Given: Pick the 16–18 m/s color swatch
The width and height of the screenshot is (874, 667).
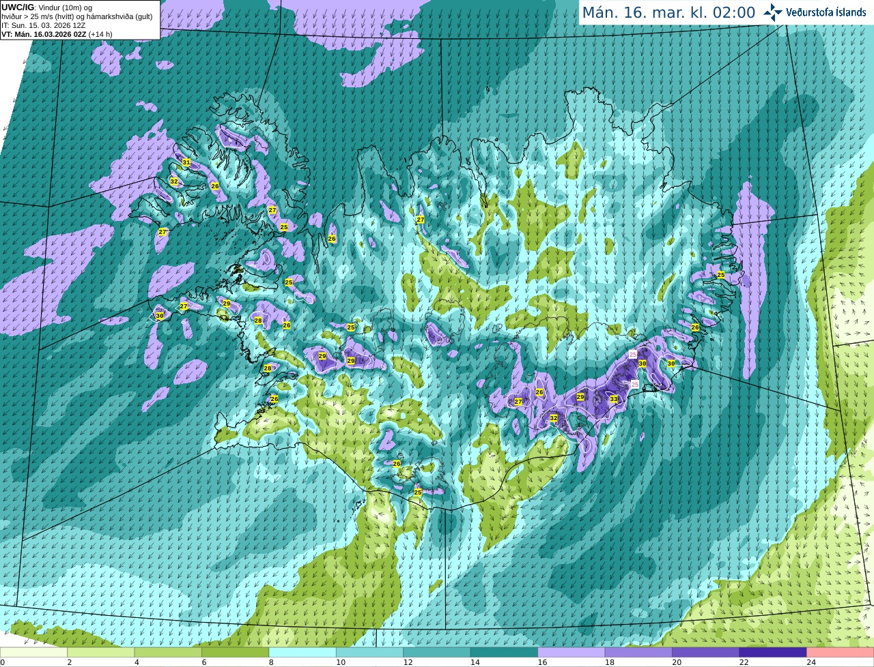Looking at the screenshot, I should (x=572, y=652).
